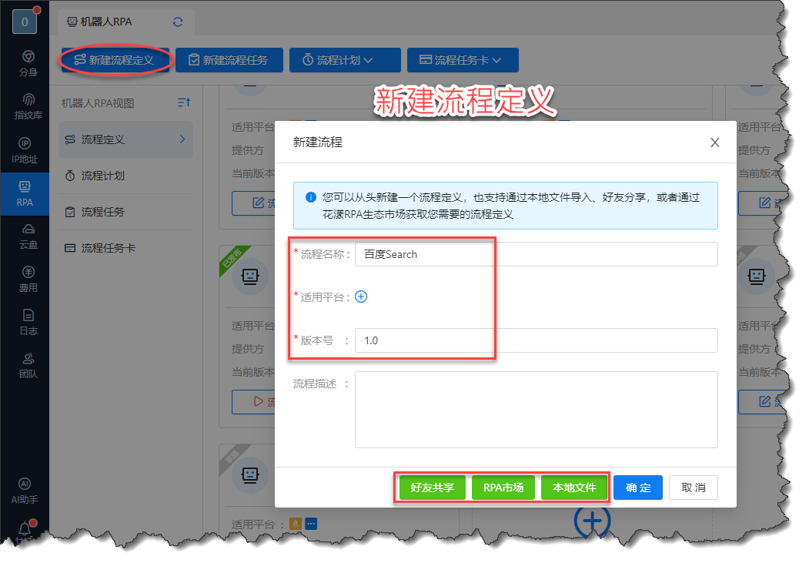The height and width of the screenshot is (563, 809).
Task: Expand the 流程计划 dropdown button
Action: [345, 60]
